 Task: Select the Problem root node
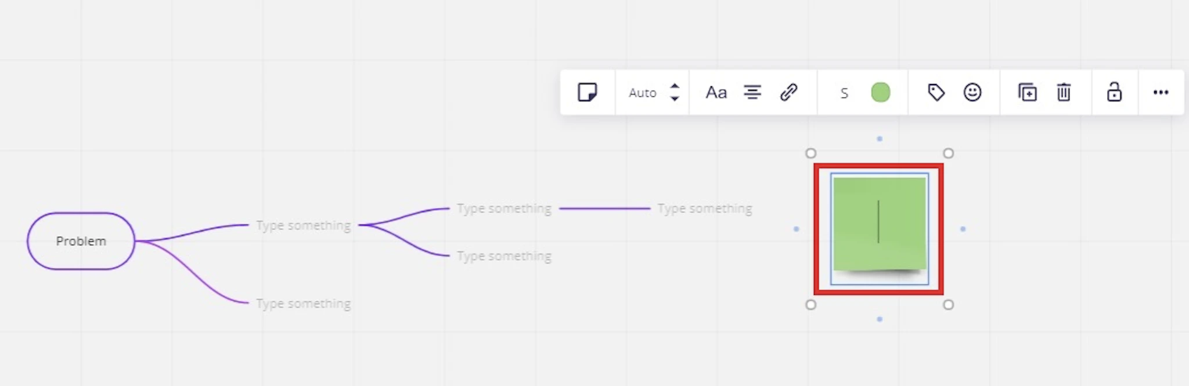tap(81, 241)
